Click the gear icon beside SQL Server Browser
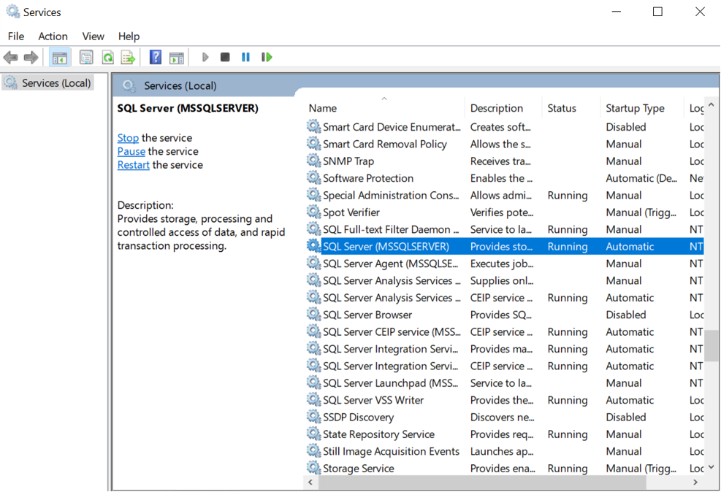Viewport: 721px width, 492px height. coord(313,314)
